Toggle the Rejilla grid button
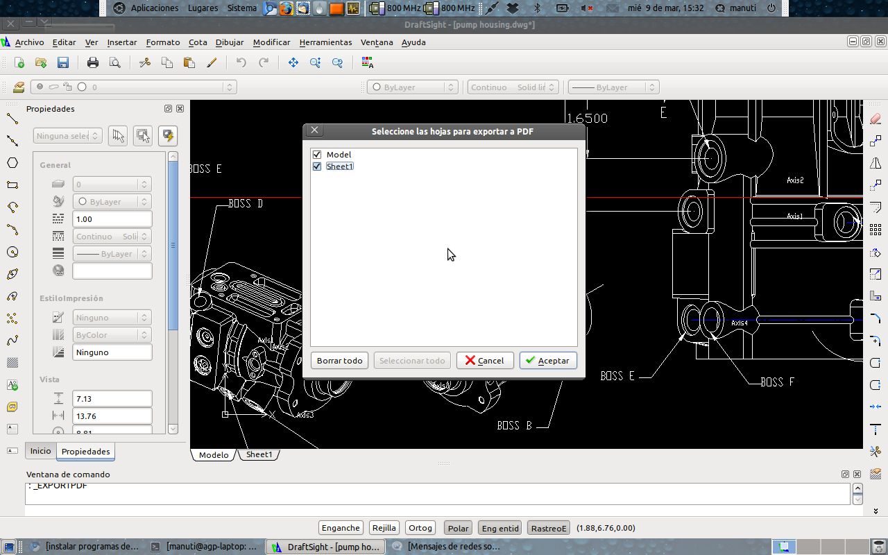Screen dimensions: 888x555 click(x=384, y=528)
